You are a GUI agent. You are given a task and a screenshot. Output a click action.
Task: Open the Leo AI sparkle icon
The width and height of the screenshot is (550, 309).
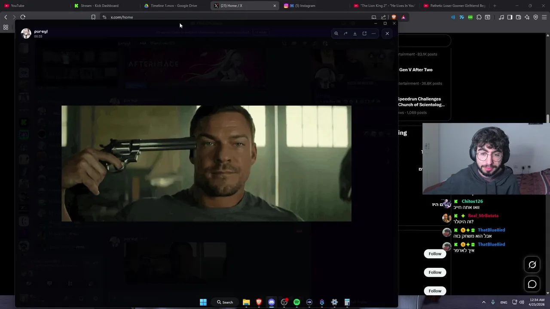527,17
